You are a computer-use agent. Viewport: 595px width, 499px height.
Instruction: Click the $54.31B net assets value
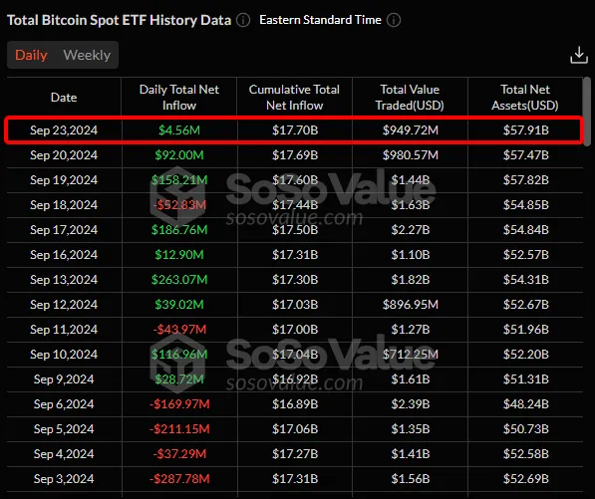point(526,280)
